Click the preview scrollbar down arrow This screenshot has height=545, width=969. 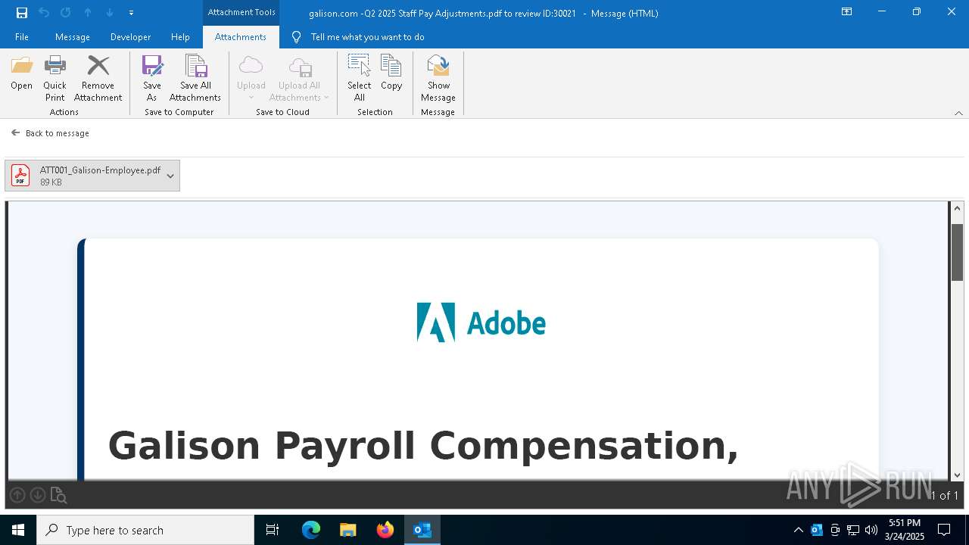[x=957, y=475]
